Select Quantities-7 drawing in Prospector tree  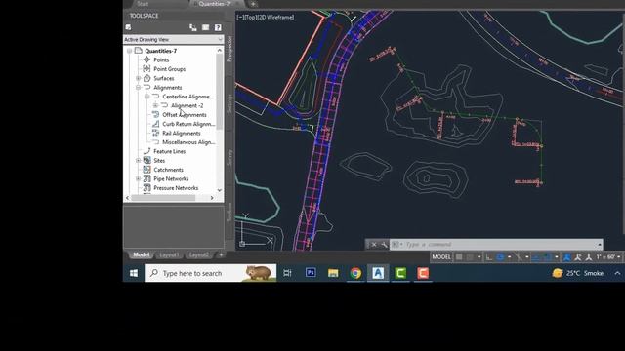point(160,51)
